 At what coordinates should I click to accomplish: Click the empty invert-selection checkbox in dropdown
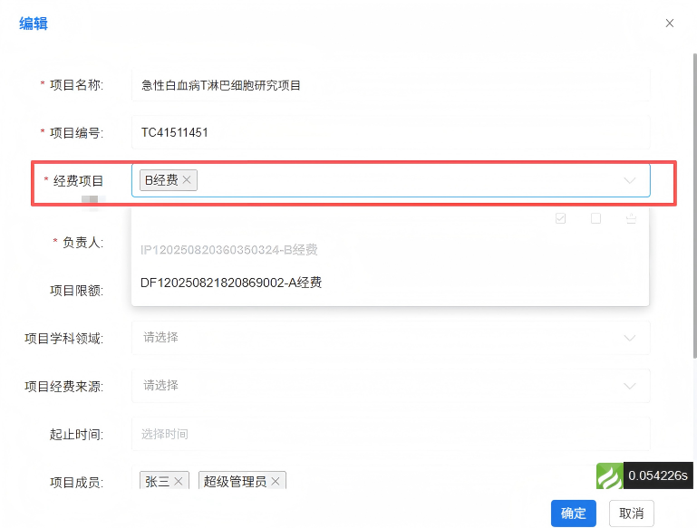pyautogui.click(x=595, y=218)
